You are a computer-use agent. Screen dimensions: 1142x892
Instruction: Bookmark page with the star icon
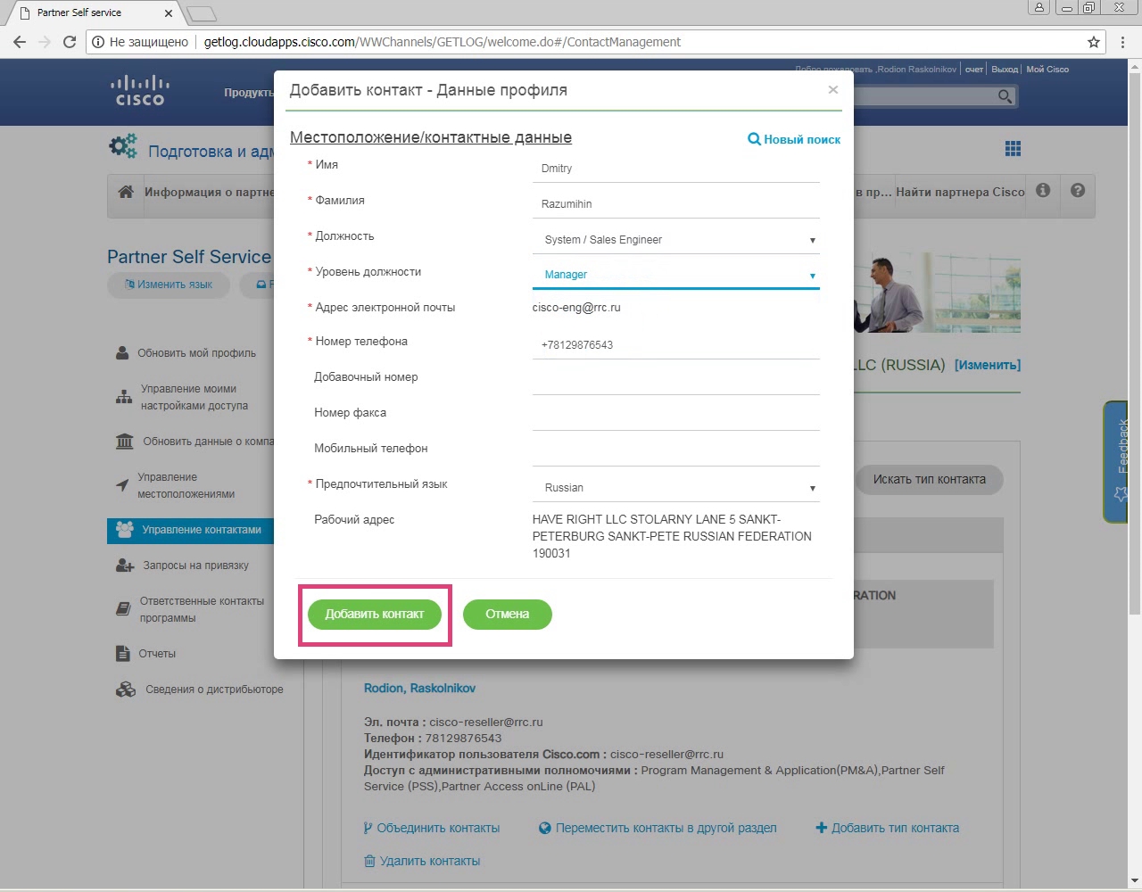(1094, 42)
